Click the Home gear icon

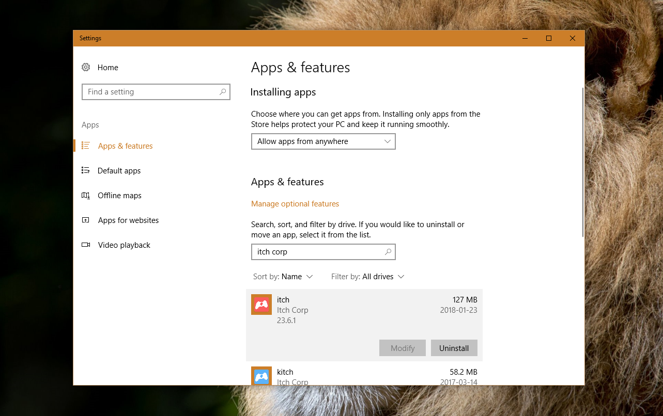click(86, 68)
